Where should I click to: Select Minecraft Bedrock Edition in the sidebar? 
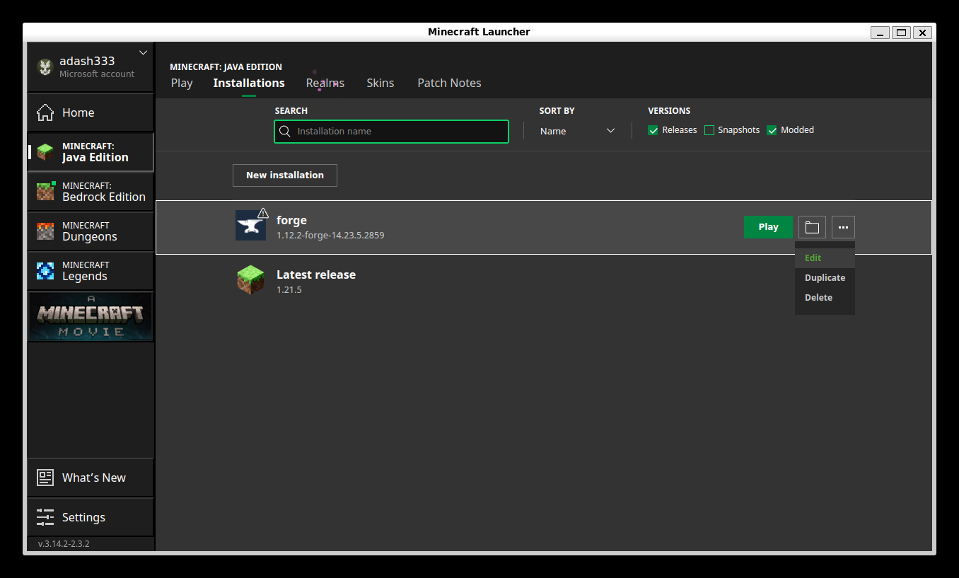click(x=91, y=192)
